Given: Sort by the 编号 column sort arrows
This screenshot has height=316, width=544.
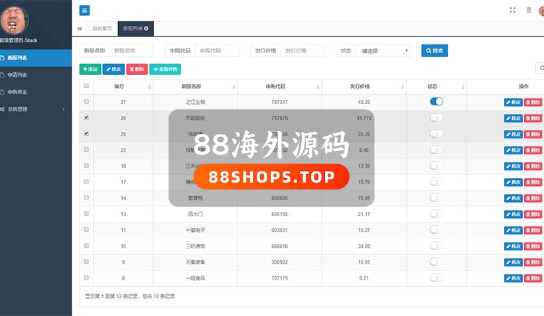Looking at the screenshot, I should 149,87.
